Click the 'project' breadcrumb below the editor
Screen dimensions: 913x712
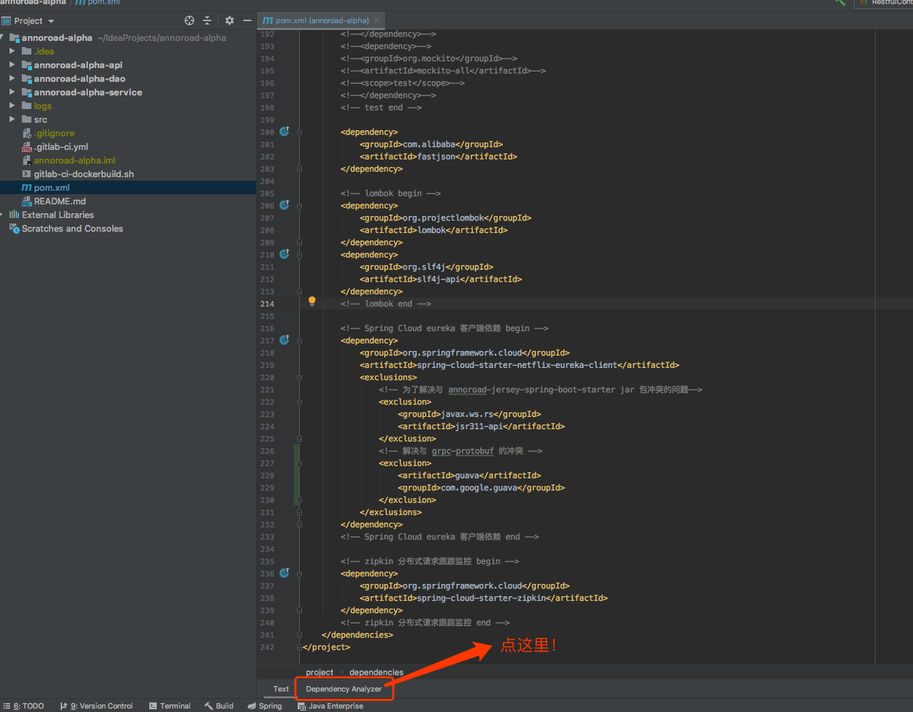point(320,672)
